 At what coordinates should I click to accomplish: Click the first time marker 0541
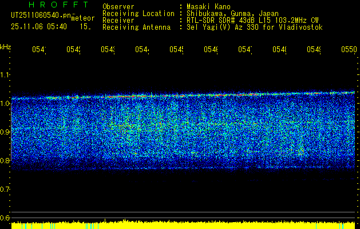pos(39,49)
